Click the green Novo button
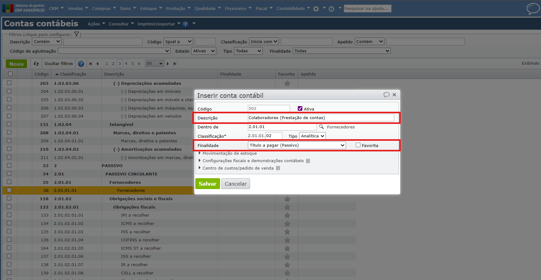The height and width of the screenshot is (280, 541). pos(16,64)
